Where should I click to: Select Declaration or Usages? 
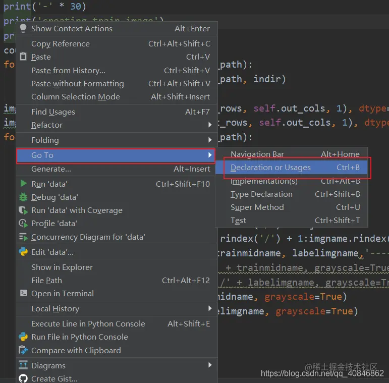(x=292, y=168)
